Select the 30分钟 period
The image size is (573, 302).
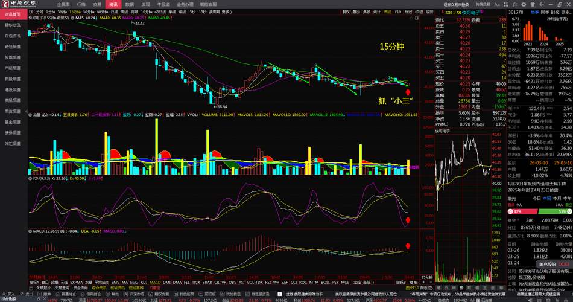[89, 11]
